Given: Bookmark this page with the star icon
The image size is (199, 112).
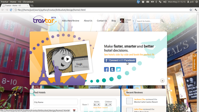Looking at the screenshot, I should 191,10.
